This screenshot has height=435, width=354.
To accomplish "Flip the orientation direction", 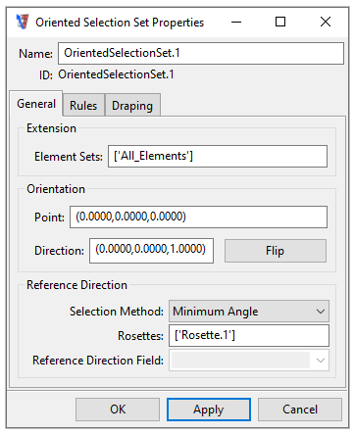I will pyautogui.click(x=276, y=251).
